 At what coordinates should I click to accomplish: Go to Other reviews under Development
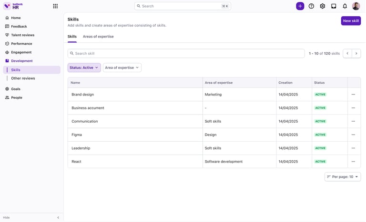[x=23, y=78]
